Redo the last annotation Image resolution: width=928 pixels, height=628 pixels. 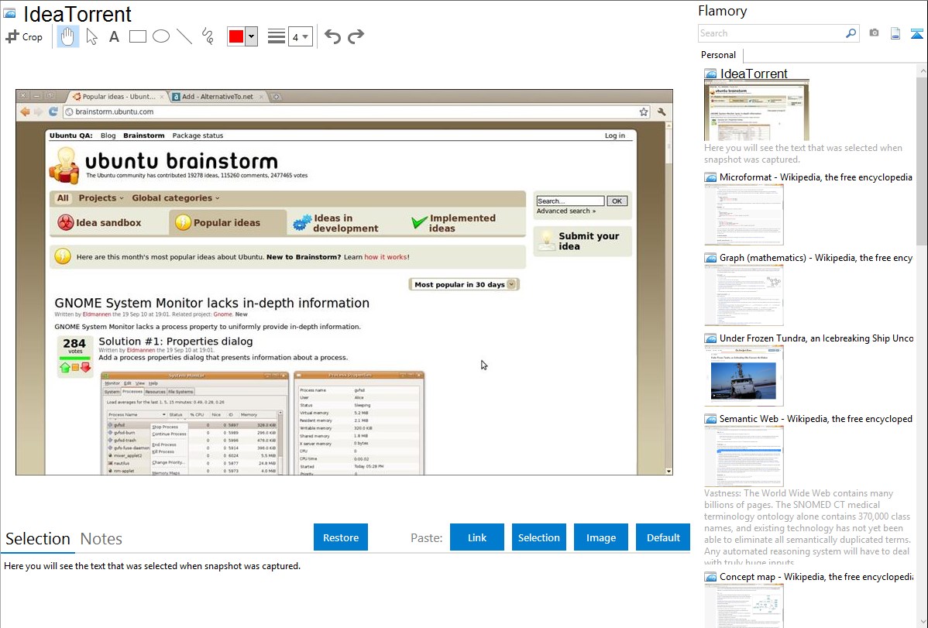[x=356, y=36]
